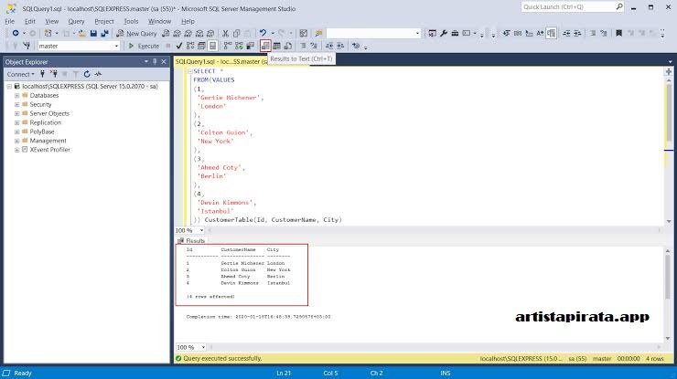Click the Copy icon in toolbar
This screenshot has width=677, height=379.
[x=237, y=33]
